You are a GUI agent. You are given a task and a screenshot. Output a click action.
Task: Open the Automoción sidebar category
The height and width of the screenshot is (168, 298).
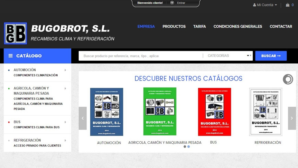click(25, 70)
